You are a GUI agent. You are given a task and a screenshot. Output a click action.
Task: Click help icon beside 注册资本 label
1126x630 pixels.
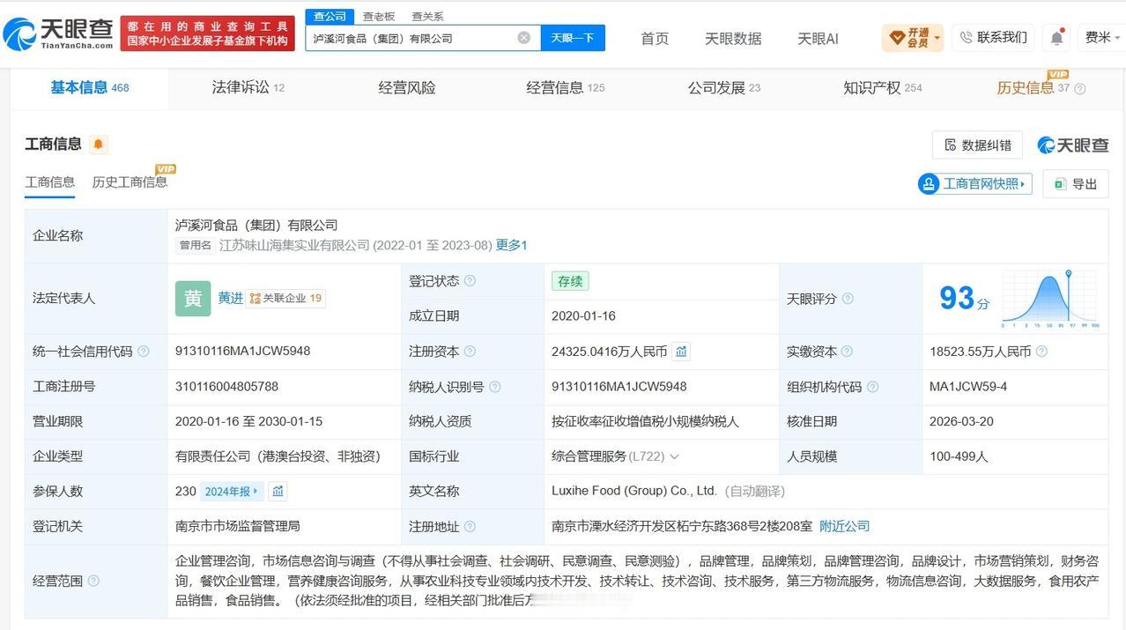(470, 352)
